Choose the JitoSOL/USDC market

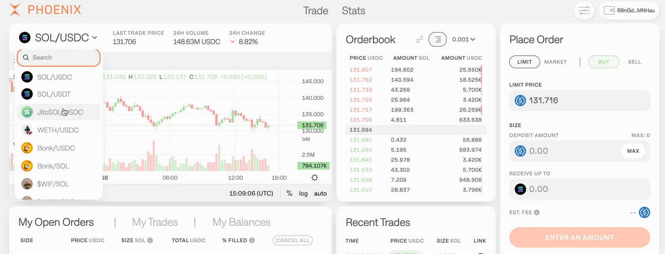click(59, 112)
